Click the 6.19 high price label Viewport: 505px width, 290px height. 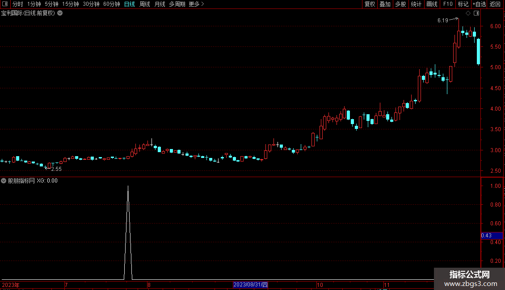pyautogui.click(x=442, y=21)
